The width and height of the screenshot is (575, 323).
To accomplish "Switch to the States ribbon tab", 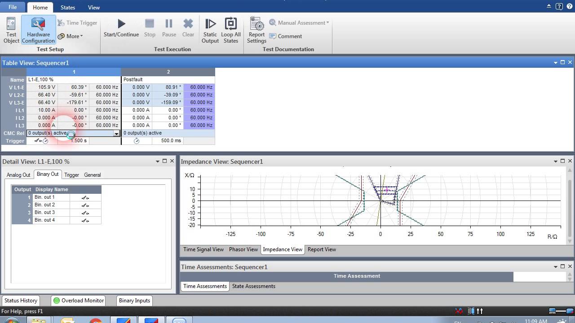I will 68,8.
